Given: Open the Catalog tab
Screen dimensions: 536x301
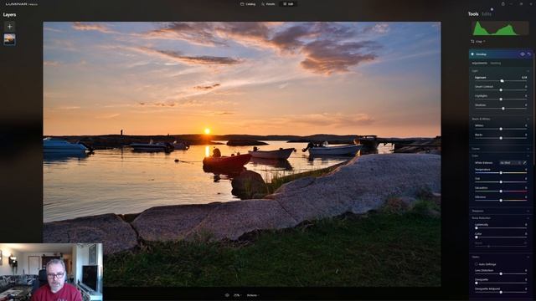Looking at the screenshot, I should click(248, 4).
